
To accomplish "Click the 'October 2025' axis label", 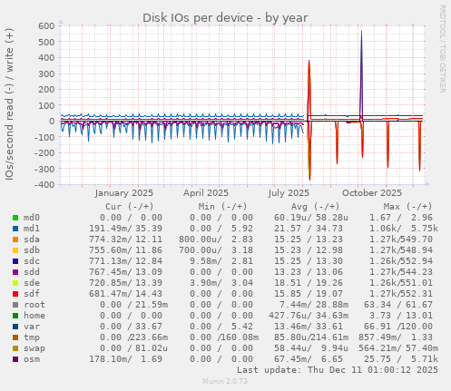I will click(372, 193).
